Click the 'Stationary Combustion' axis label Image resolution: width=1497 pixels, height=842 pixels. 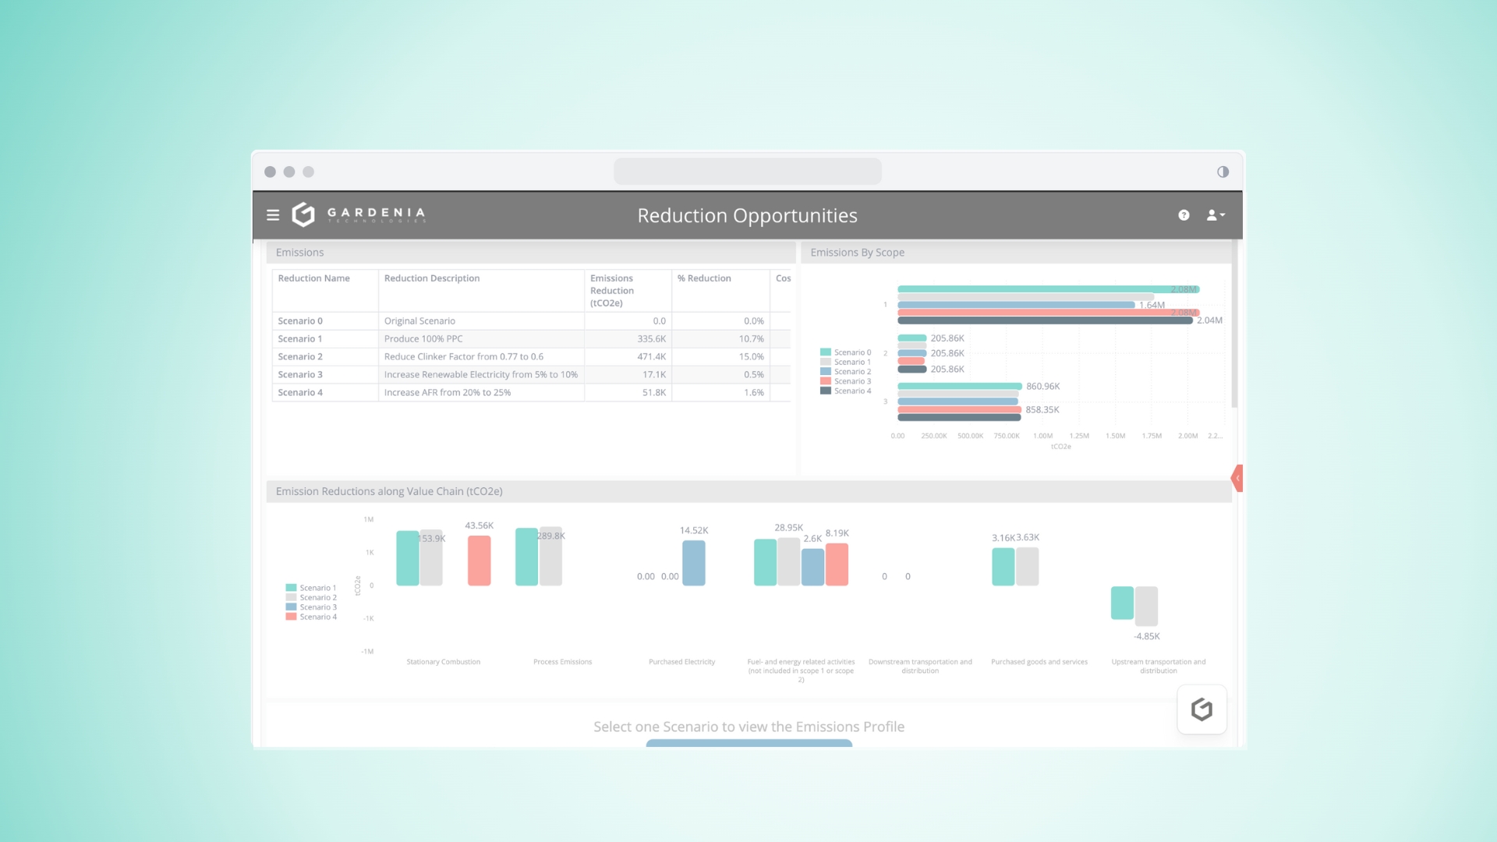coord(444,662)
